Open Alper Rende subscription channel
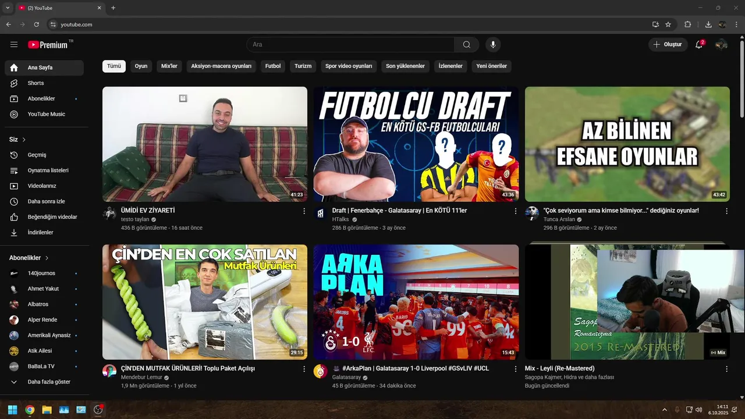This screenshot has width=745, height=419. (x=44, y=320)
